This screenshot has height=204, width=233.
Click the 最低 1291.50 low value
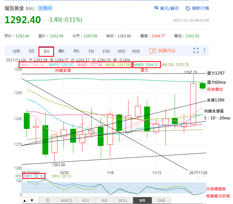[187, 36]
